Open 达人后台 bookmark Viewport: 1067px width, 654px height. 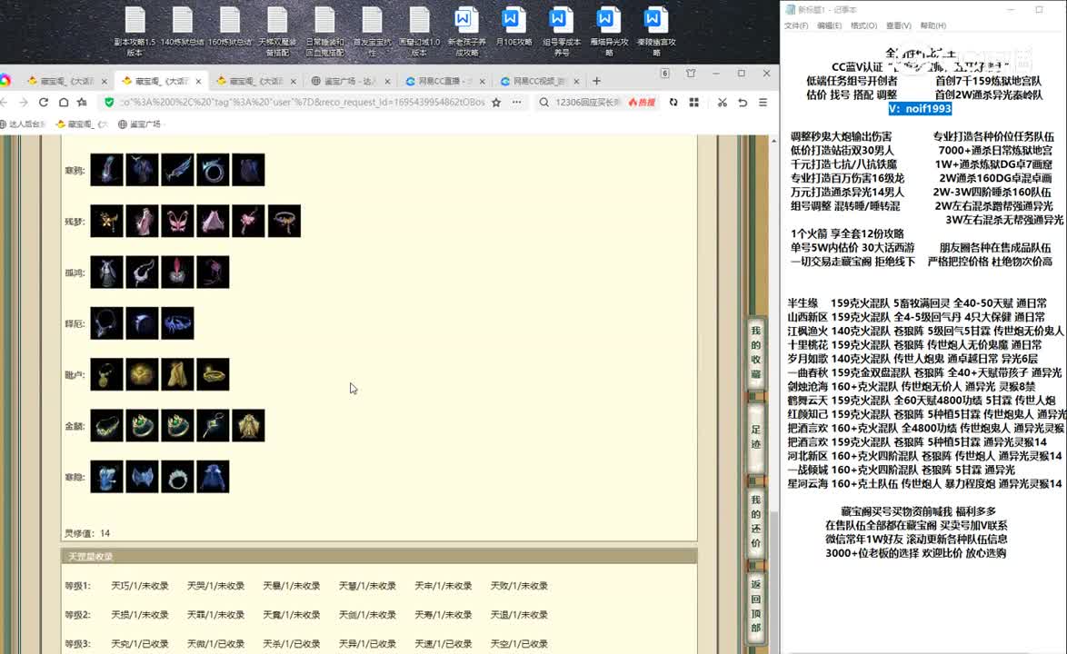(x=23, y=124)
